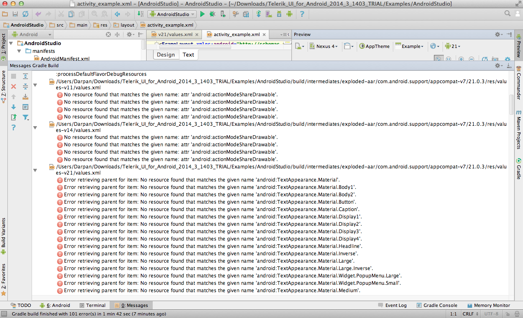This screenshot has height=318, width=523.
Task: Select the TextAppearance.Material.Button error line
Action: (206, 202)
